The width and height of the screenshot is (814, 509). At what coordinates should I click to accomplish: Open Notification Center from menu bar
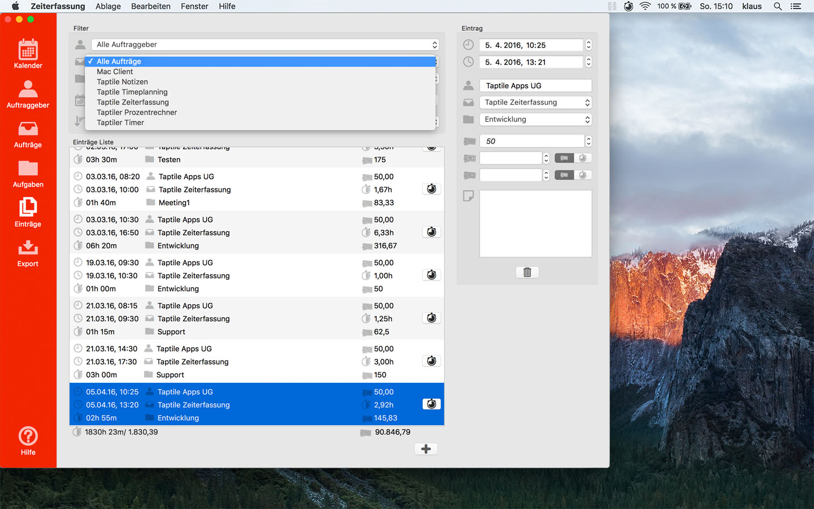tap(796, 6)
